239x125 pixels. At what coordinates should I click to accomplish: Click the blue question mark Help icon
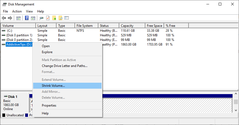27,18
